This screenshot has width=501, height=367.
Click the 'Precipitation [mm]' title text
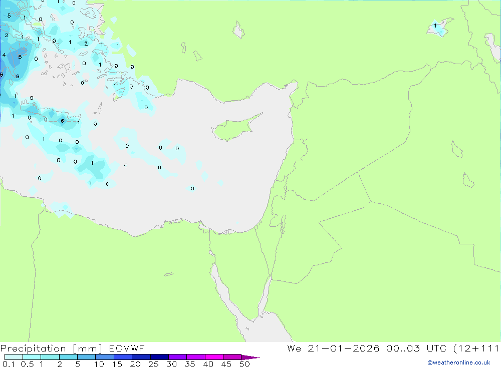click(51, 348)
